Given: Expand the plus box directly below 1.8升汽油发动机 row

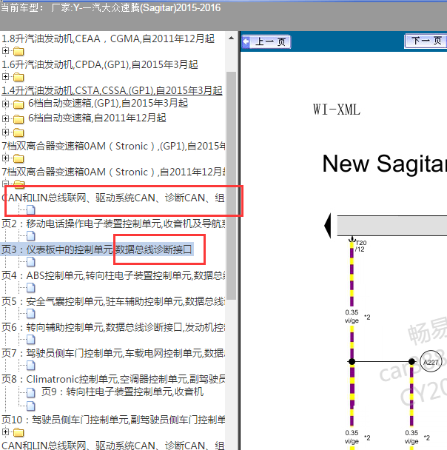Looking at the screenshot, I should coord(5,51).
